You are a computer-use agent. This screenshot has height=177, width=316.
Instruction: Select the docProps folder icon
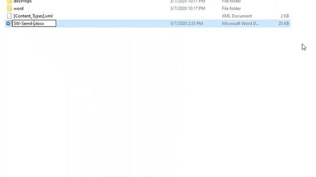pyautogui.click(x=9, y=1)
